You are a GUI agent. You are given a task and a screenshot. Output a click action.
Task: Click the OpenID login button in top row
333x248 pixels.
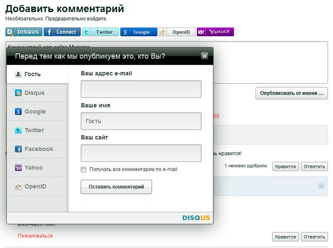click(177, 32)
